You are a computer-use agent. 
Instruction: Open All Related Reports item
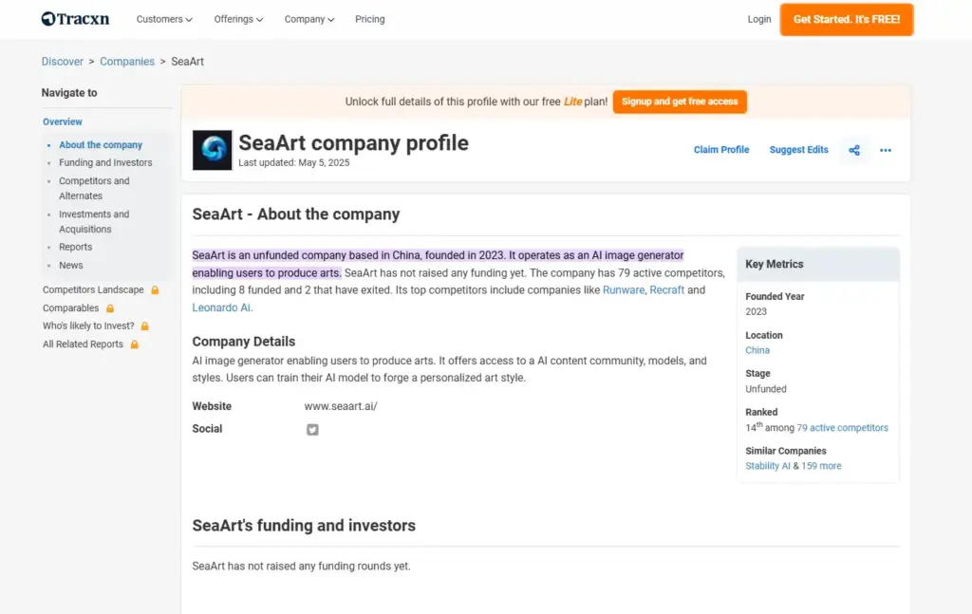[83, 344]
